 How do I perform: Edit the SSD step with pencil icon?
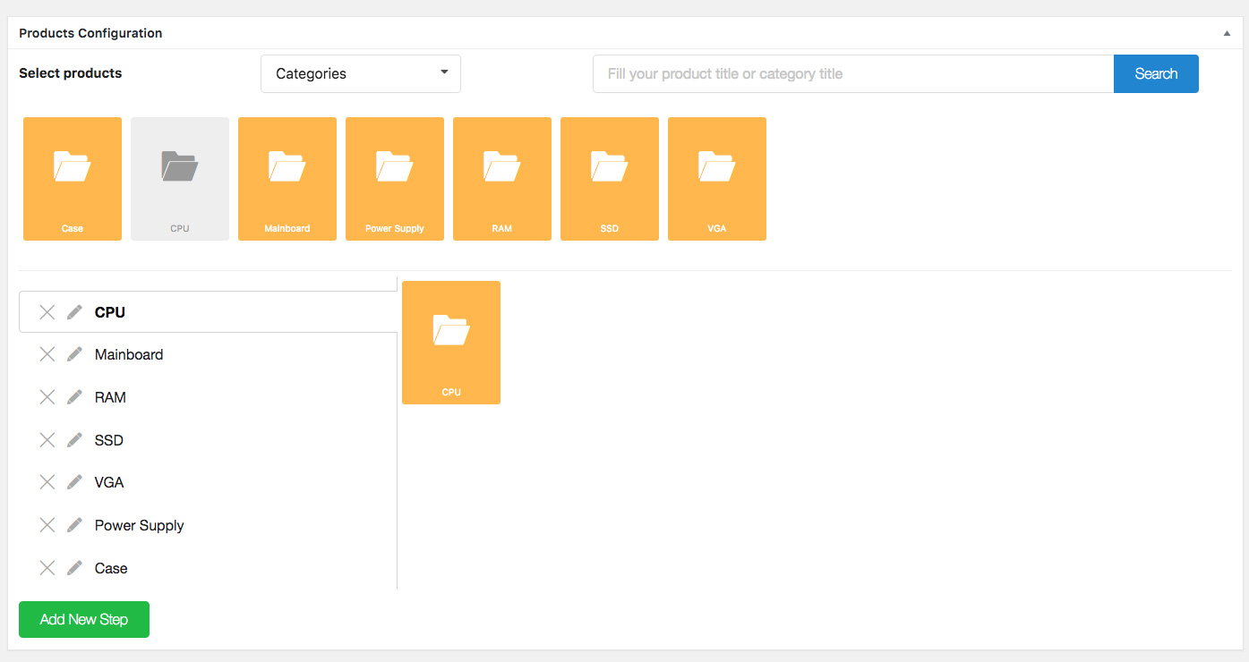coord(75,440)
